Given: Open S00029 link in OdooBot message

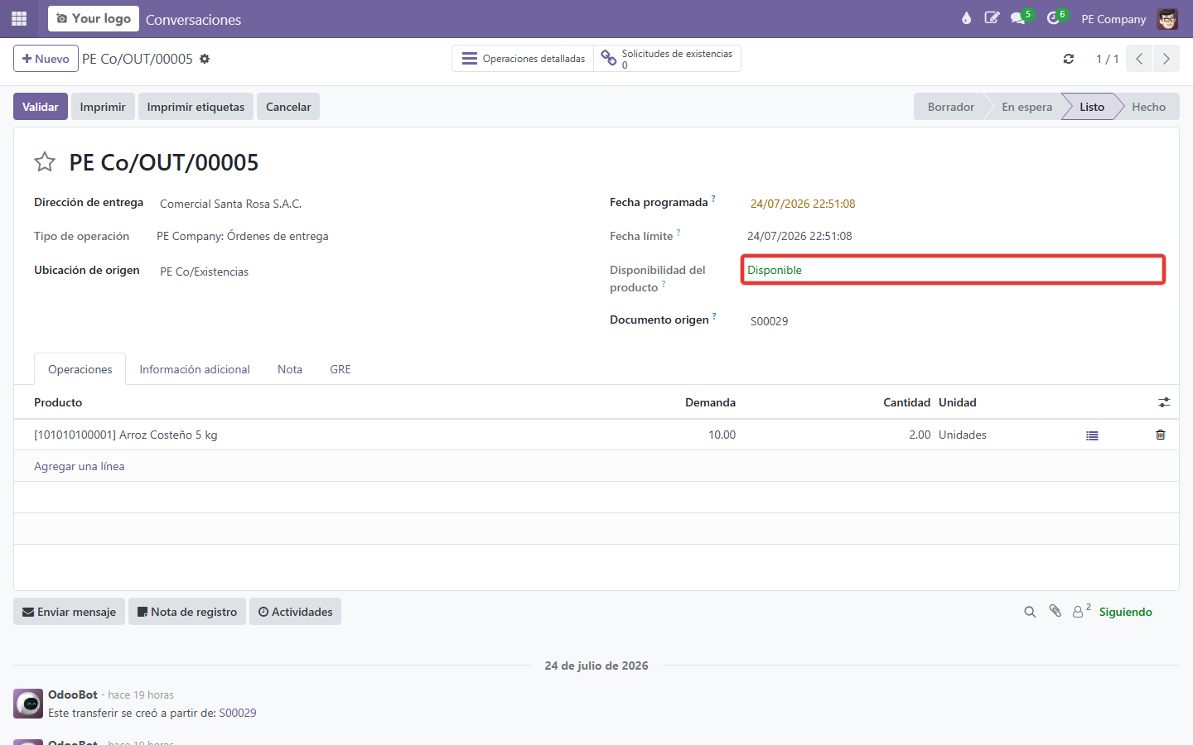Looking at the screenshot, I should coord(238,713).
